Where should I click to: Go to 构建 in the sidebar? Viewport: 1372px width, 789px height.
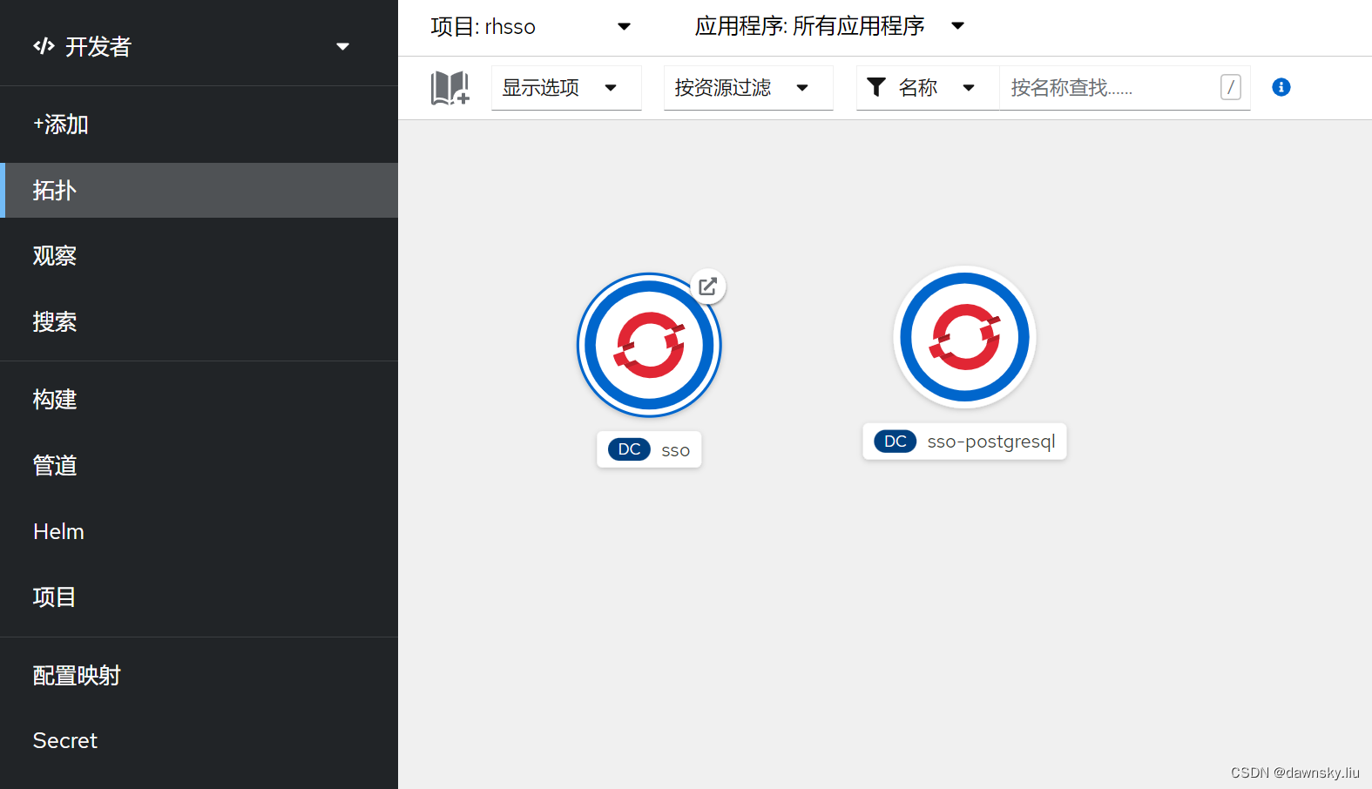pos(199,400)
